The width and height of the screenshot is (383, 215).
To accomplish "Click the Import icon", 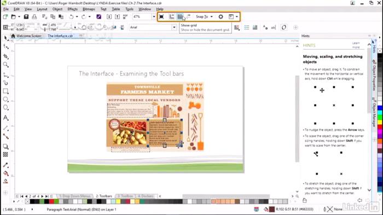I will point(109,16).
